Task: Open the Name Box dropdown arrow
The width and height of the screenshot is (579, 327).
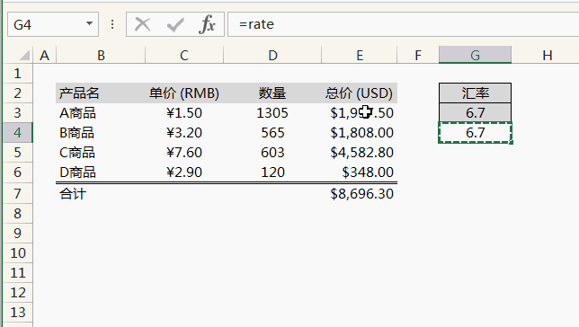Action: [x=89, y=24]
